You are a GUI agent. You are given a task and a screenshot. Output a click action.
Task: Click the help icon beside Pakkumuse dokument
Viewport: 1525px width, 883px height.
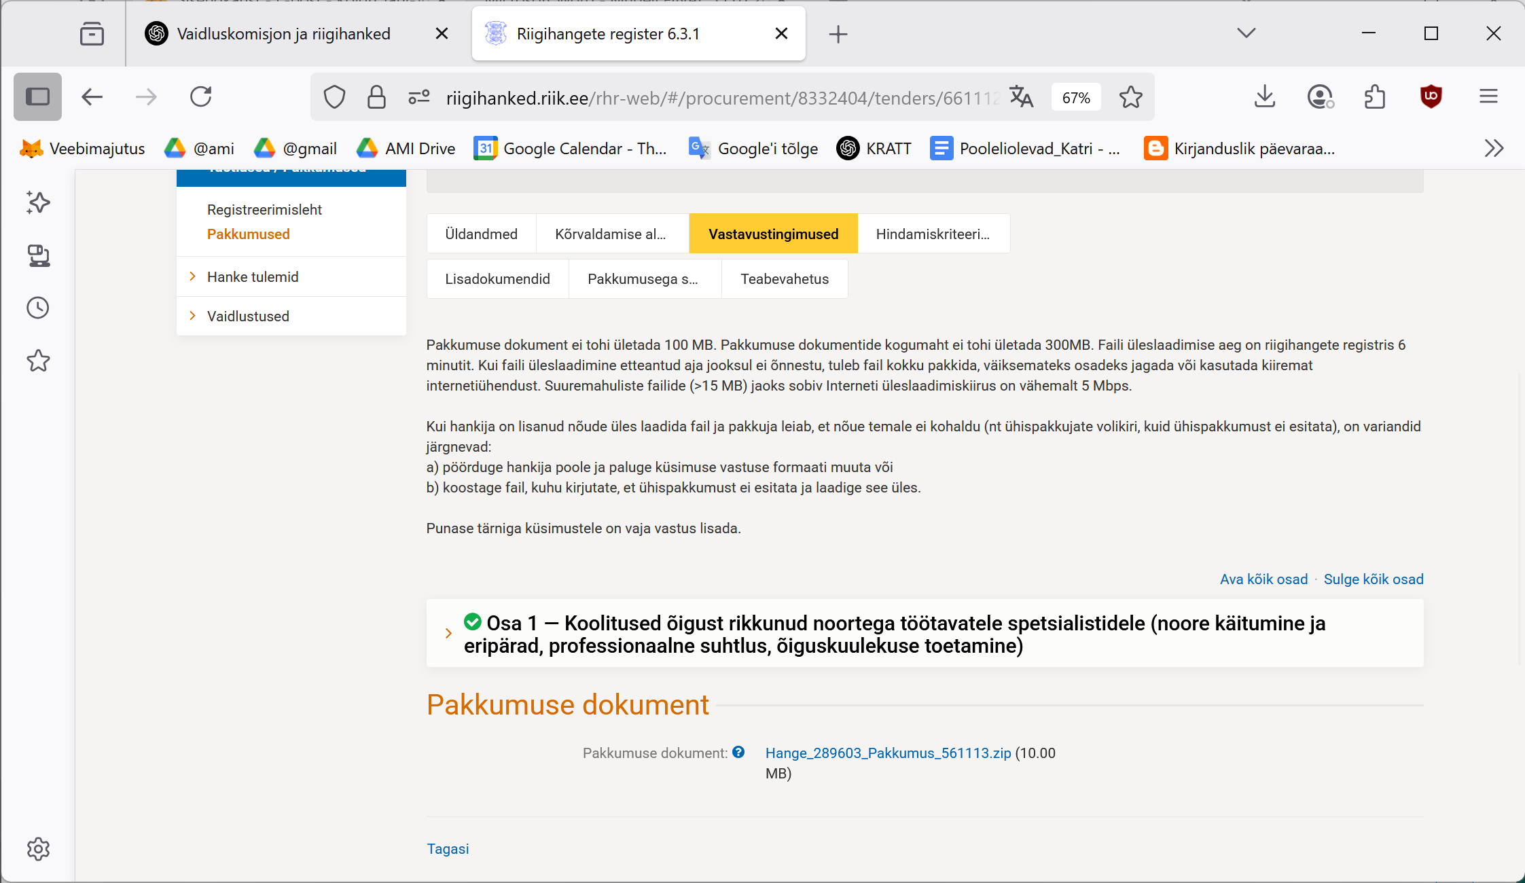click(x=738, y=752)
